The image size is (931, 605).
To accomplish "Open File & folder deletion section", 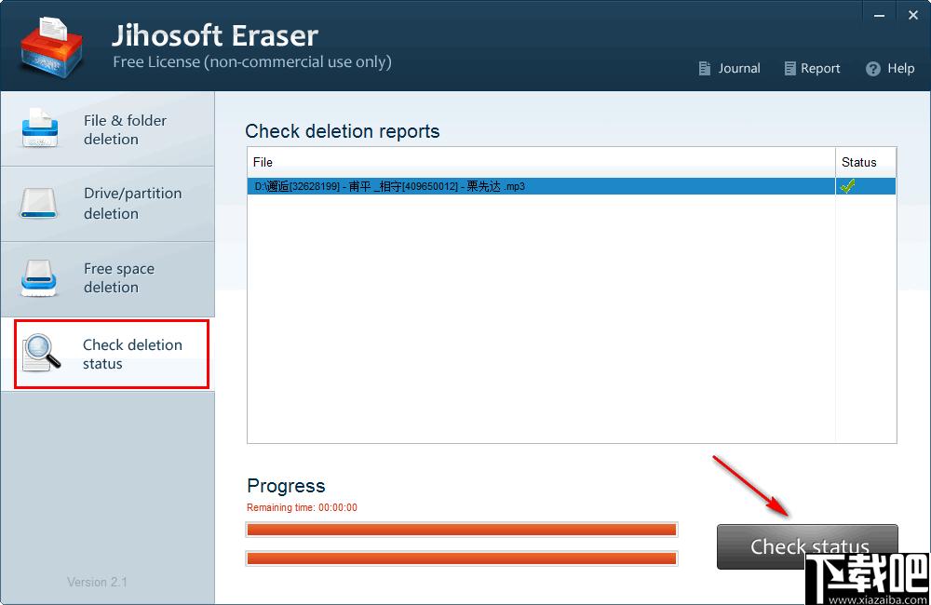I will coord(107,129).
